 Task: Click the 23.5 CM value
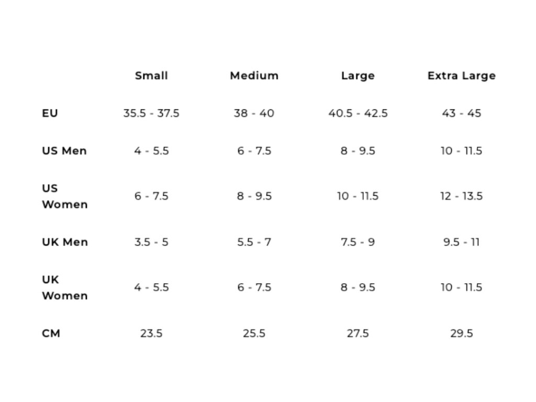coord(151,333)
